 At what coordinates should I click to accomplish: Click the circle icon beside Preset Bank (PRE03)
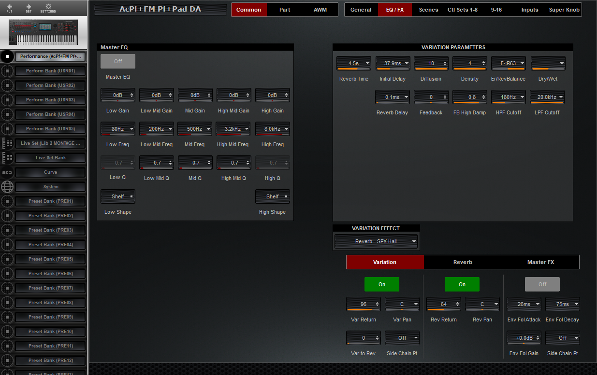pos(7,230)
